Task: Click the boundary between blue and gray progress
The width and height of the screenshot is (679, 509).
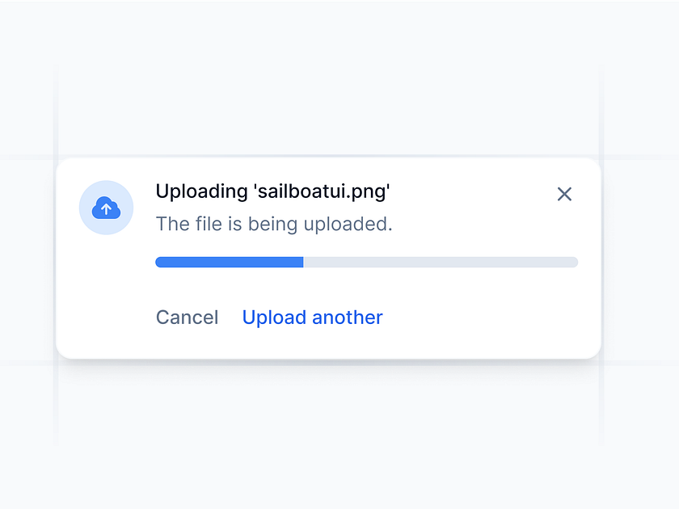Action: click(x=303, y=262)
